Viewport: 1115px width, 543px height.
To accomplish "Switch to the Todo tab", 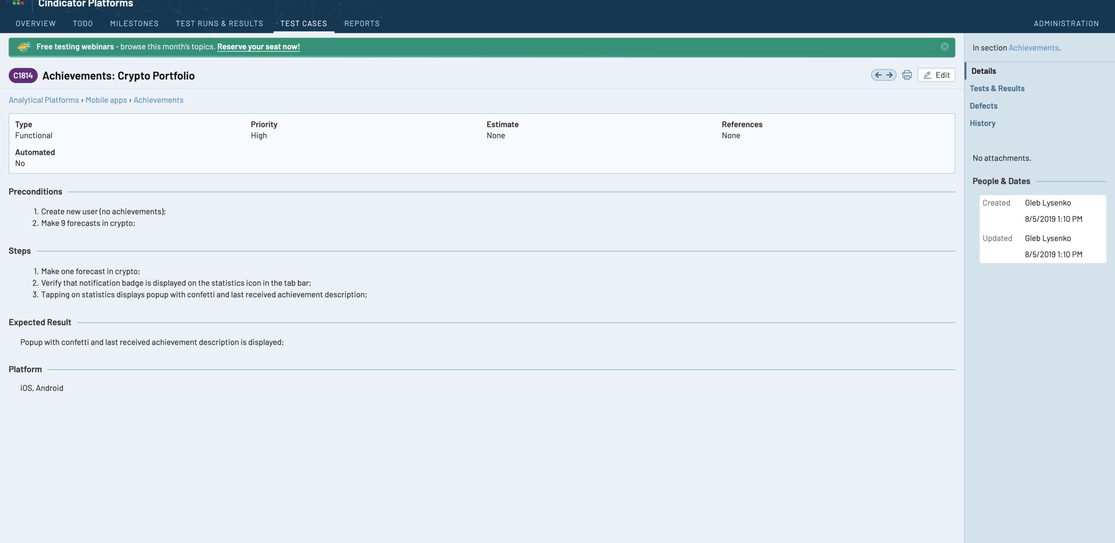I will point(83,23).
